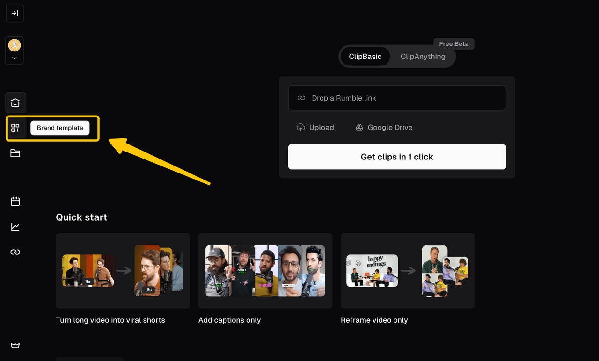The height and width of the screenshot is (361, 599).
Task: Click the Add captions only label
Action: pos(229,320)
